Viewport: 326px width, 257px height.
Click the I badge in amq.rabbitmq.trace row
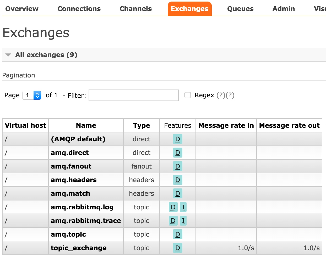point(183,221)
